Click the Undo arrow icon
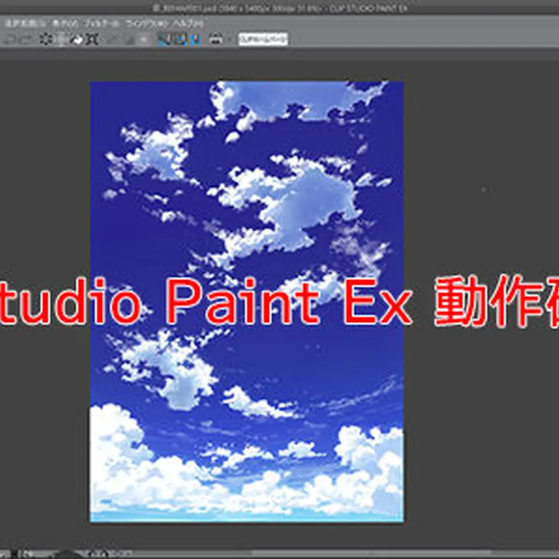Image resolution: width=559 pixels, height=559 pixels. [x=10, y=39]
